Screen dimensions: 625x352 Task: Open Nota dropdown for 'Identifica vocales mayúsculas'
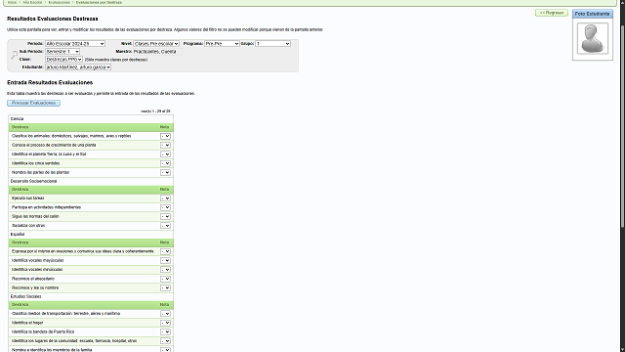click(x=165, y=261)
